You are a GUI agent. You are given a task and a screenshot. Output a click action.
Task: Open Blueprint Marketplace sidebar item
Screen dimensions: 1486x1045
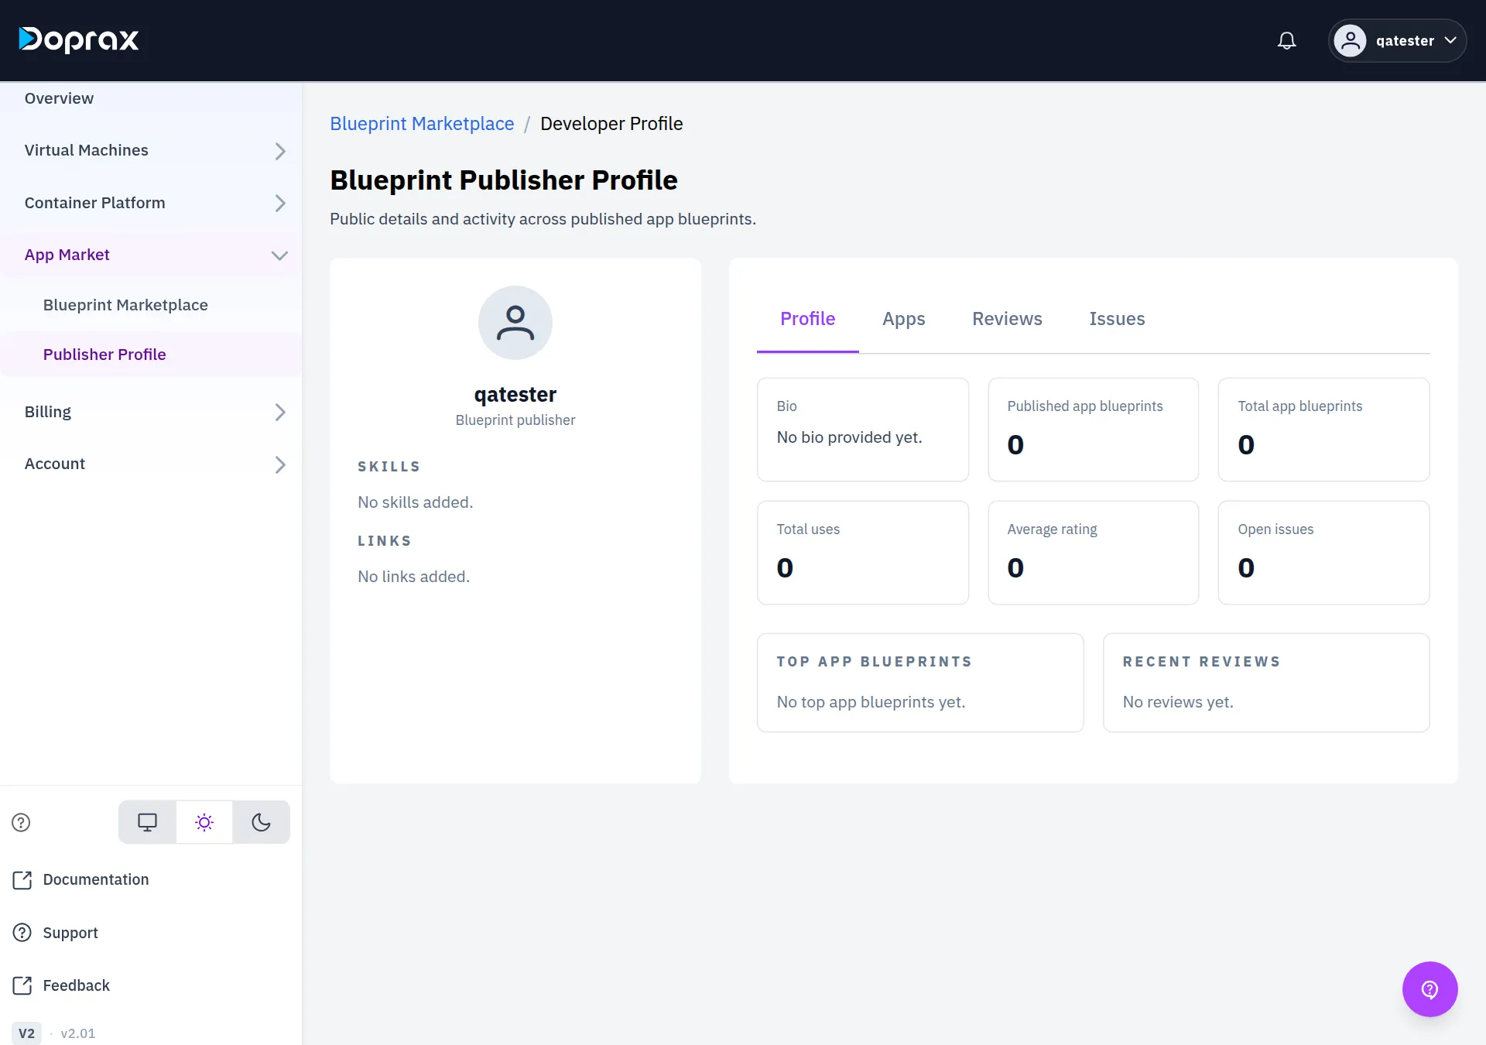[x=151, y=305]
